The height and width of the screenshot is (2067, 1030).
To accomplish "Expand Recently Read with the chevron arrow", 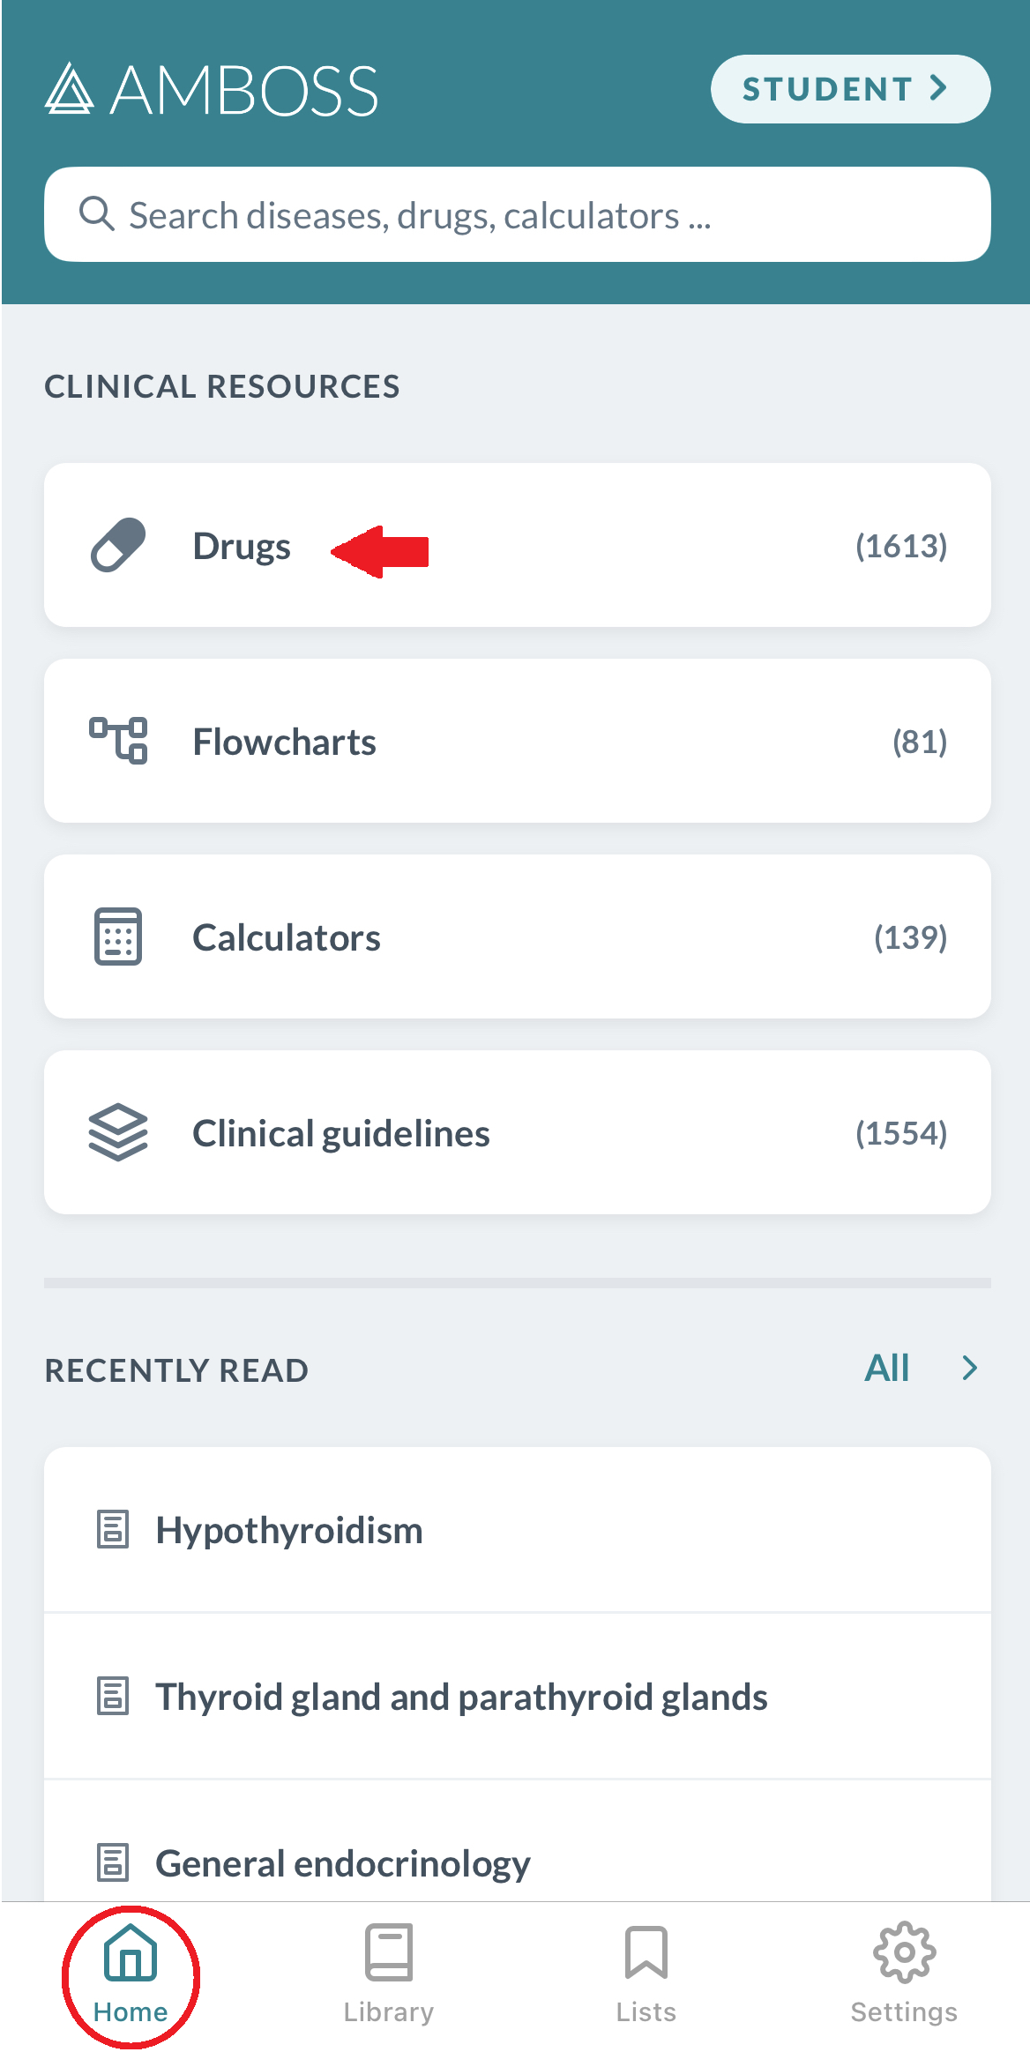I will 970,1368.
